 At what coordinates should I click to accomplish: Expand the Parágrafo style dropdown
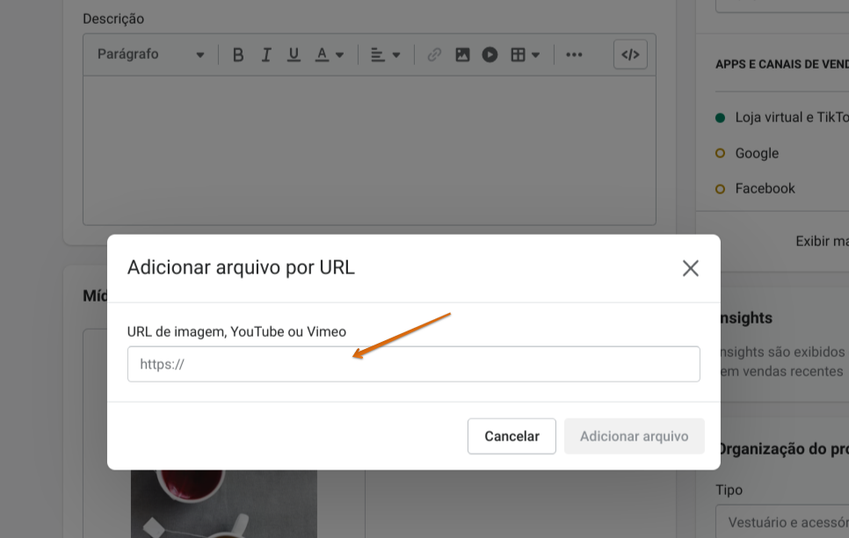[150, 55]
